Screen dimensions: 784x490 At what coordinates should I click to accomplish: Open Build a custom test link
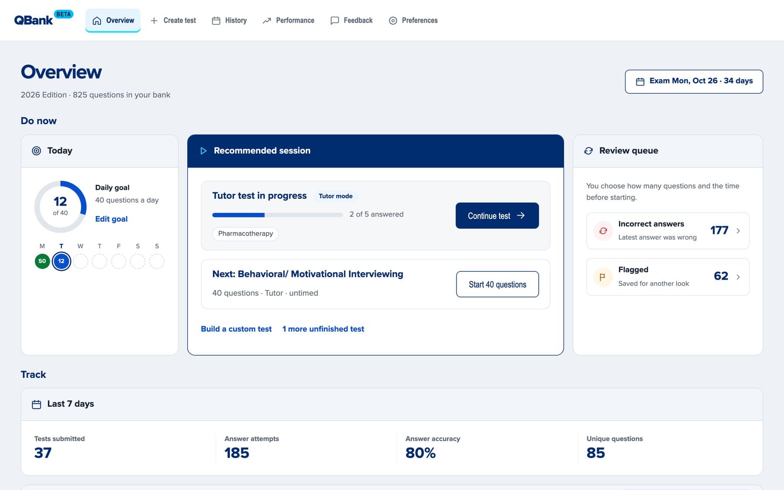click(236, 329)
